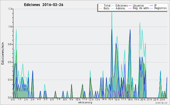Click the chart title 'Ediciones 2016-02-26'
170x105 pixels.
point(44,5)
